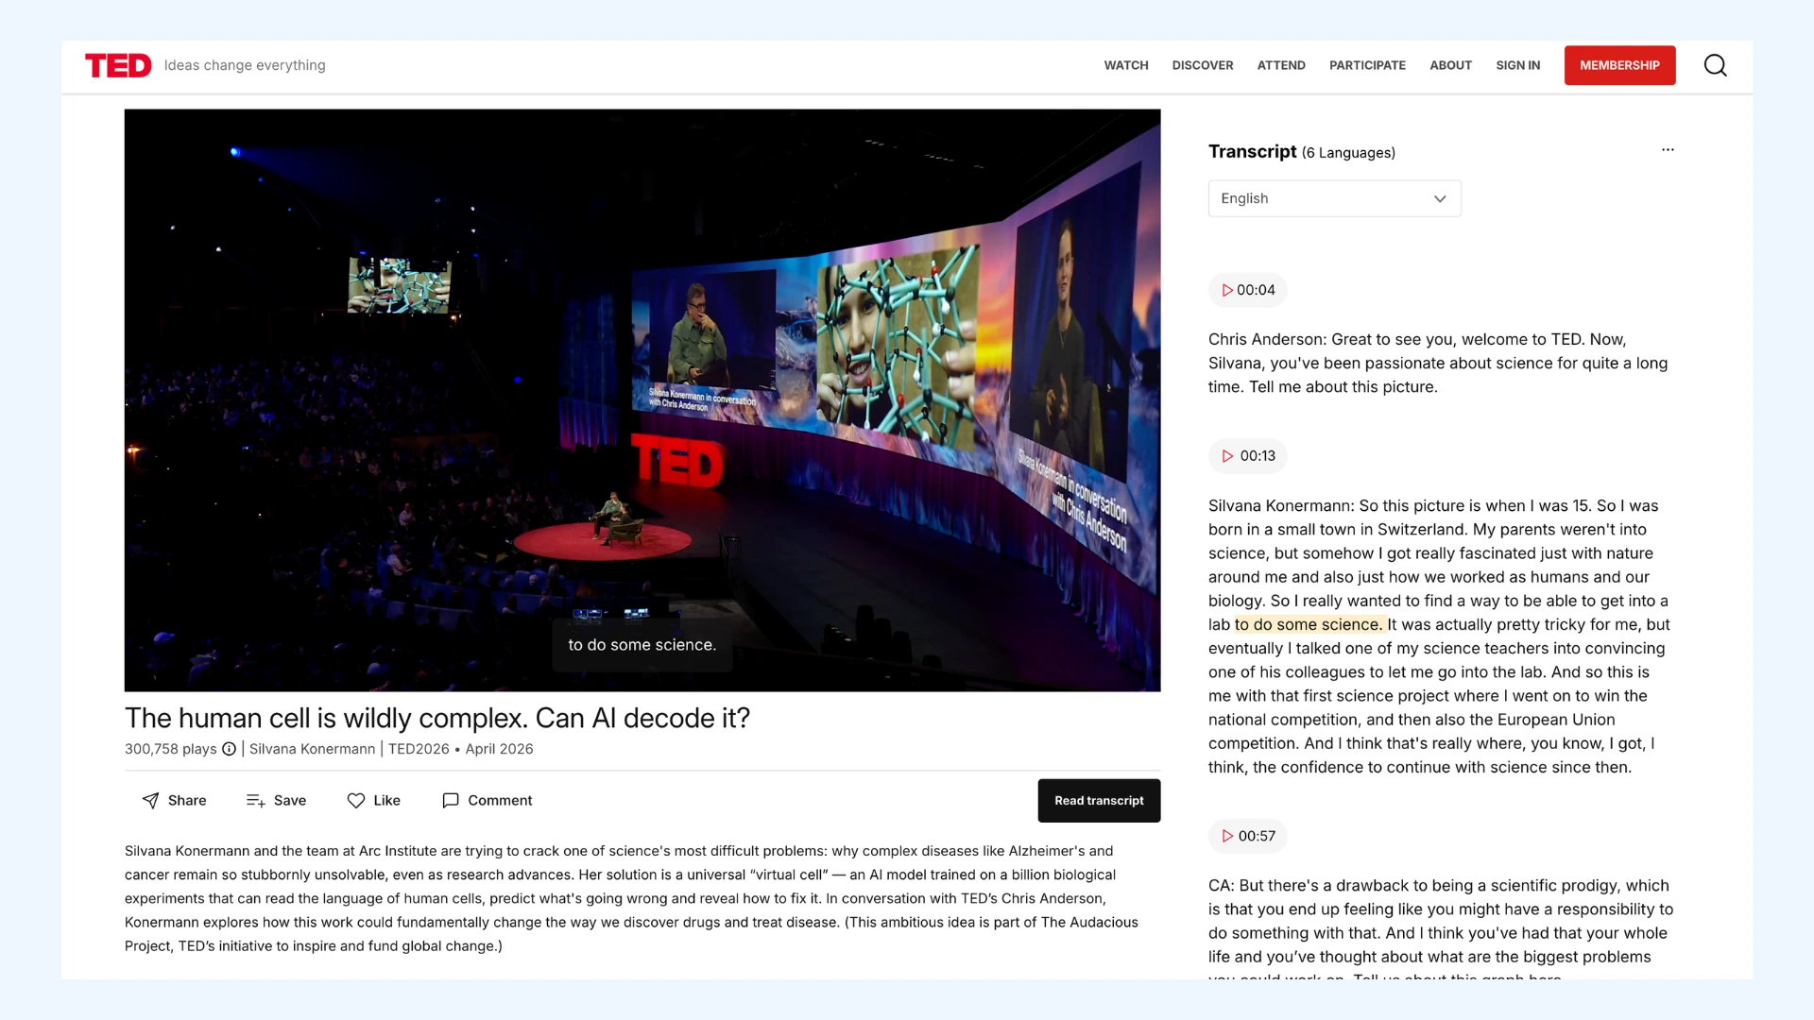Viewport: 1814px width, 1020px height.
Task: Click the TED logo
Action: pos(118,65)
